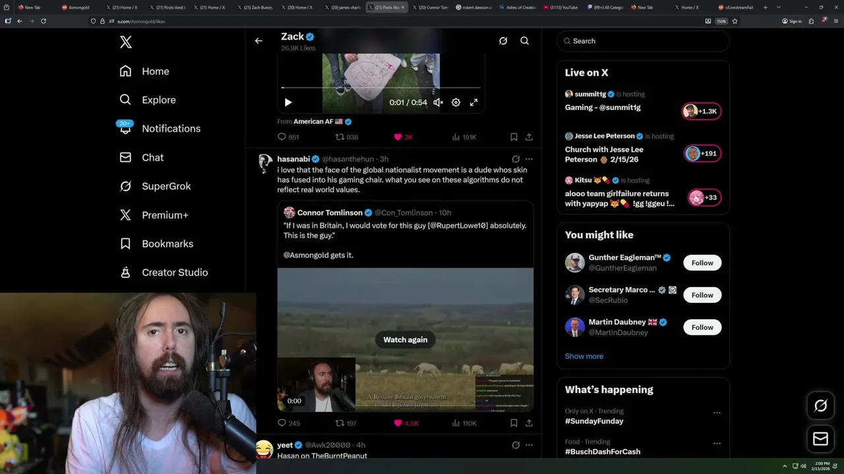Image resolution: width=844 pixels, height=474 pixels.
Task: Open floating Grok button
Action: pyautogui.click(x=820, y=406)
